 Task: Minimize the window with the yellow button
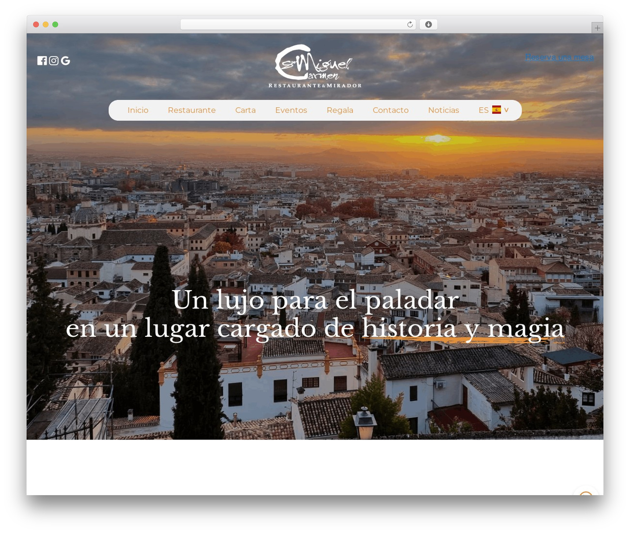coord(45,25)
